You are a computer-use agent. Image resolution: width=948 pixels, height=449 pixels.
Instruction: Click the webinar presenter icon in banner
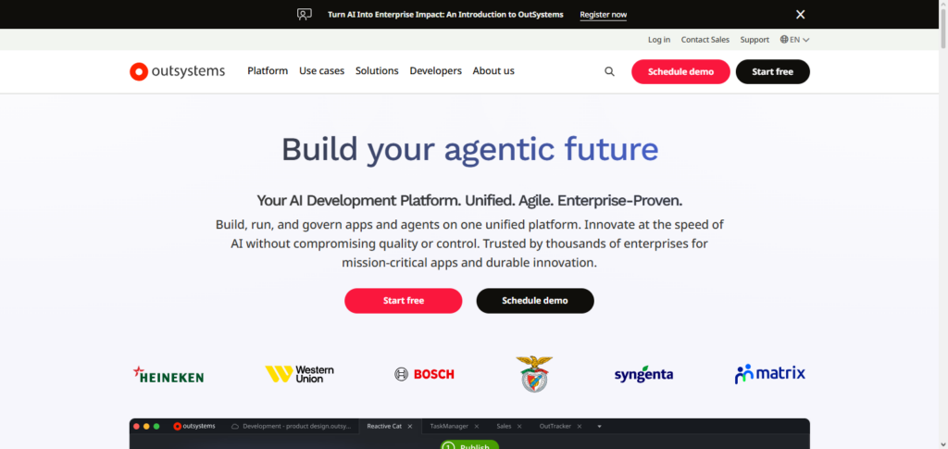pyautogui.click(x=305, y=15)
